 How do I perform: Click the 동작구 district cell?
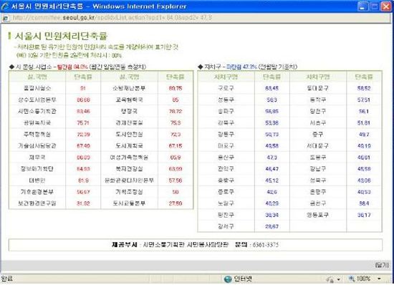pos(317,100)
